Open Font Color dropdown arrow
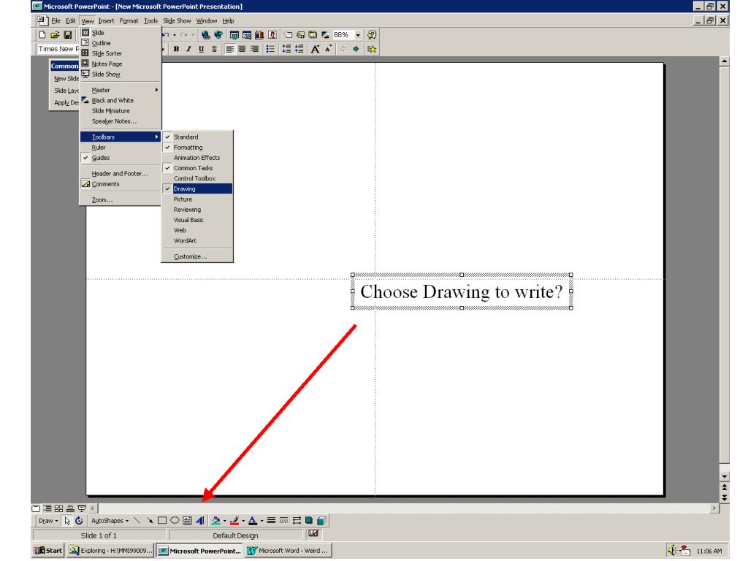748x561 pixels. [262, 521]
